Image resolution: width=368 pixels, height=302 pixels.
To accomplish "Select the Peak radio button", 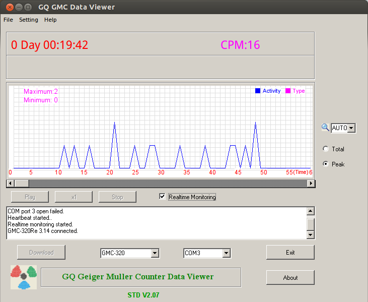I will [x=326, y=164].
